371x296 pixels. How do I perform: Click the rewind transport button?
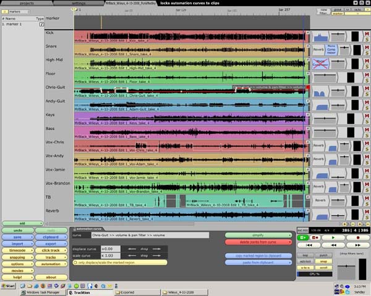pos(333,245)
